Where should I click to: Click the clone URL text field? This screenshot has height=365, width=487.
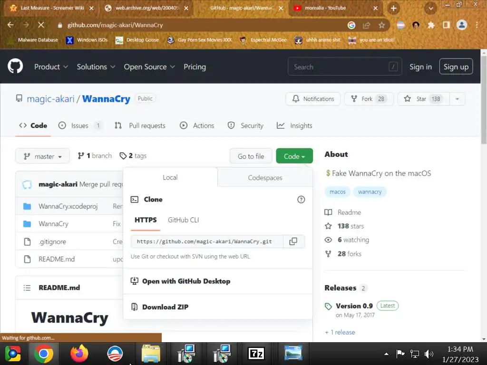(x=207, y=241)
